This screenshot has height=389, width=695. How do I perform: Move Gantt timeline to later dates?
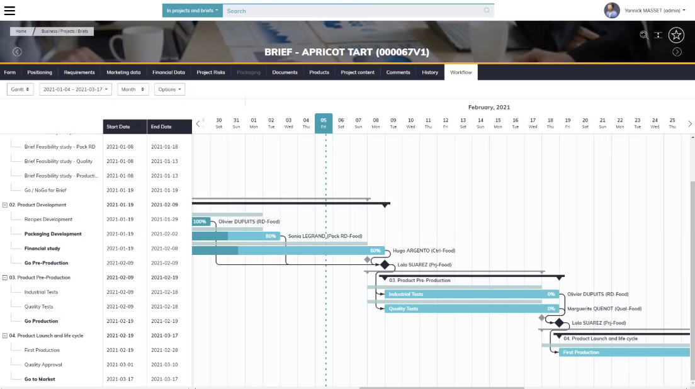(x=690, y=123)
